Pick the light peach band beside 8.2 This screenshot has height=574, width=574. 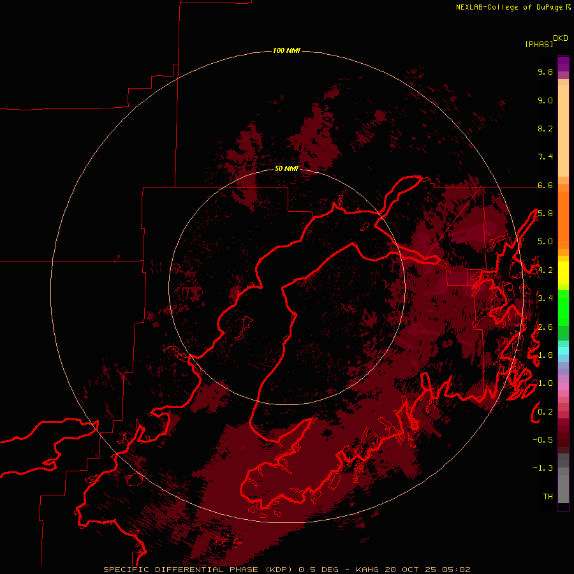[563, 131]
